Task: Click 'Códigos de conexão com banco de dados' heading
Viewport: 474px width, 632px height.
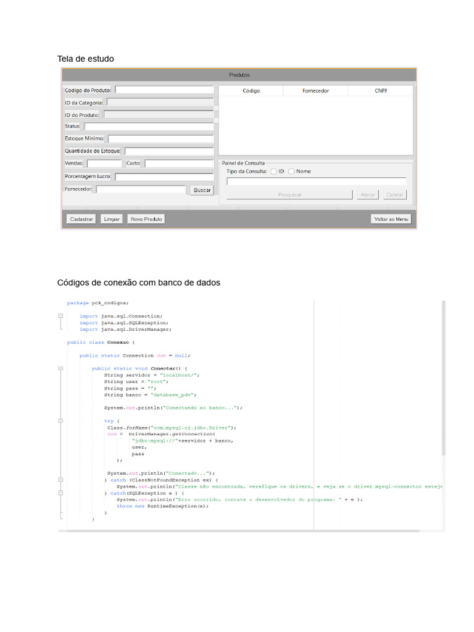Action: [139, 283]
